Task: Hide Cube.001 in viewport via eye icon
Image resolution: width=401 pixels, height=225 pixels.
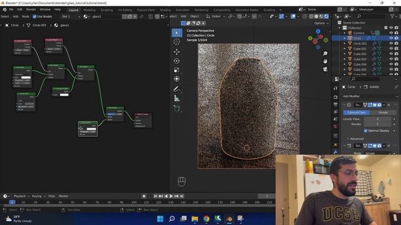Action: (x=391, y=49)
